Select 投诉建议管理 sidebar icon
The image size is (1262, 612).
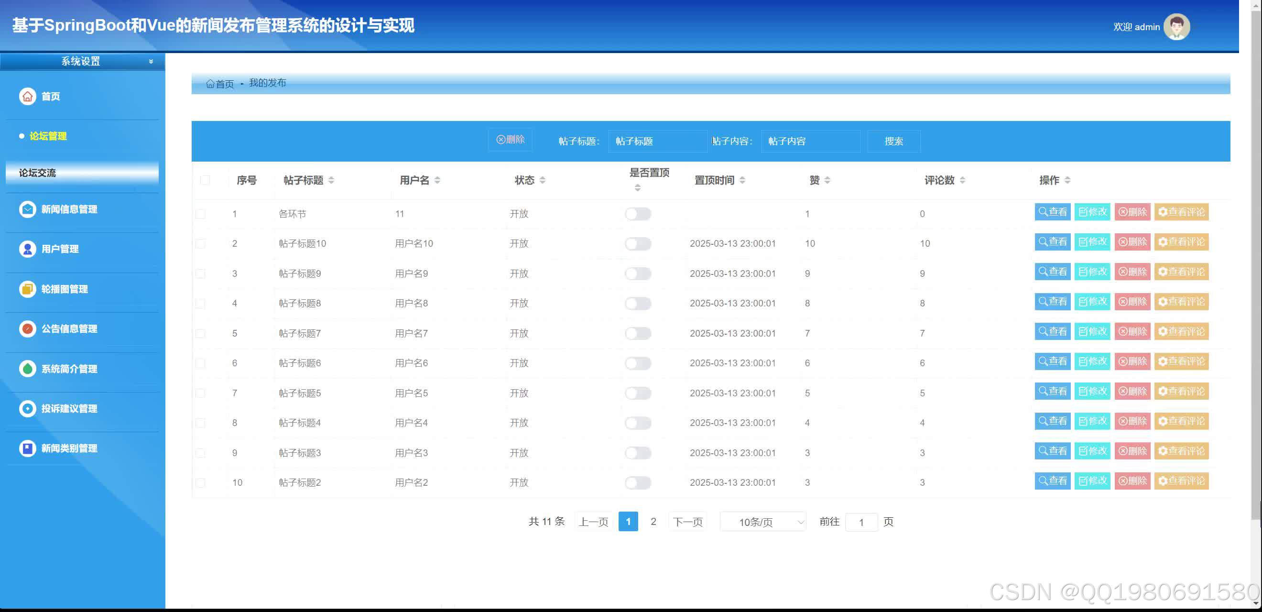point(27,409)
